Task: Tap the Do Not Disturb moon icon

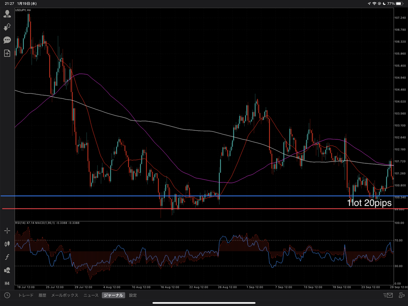Action: [x=384, y=4]
